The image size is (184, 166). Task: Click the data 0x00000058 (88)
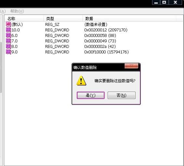pyautogui.click(x=100, y=35)
